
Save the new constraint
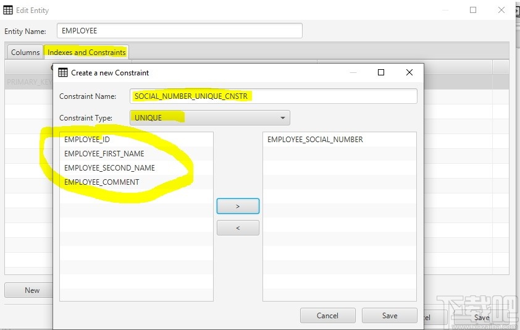pos(390,315)
